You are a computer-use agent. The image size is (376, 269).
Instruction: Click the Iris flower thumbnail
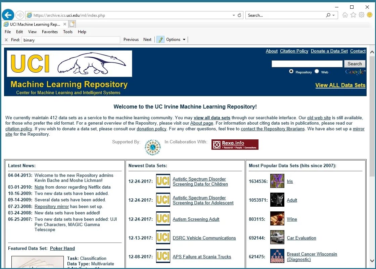coord(277,181)
